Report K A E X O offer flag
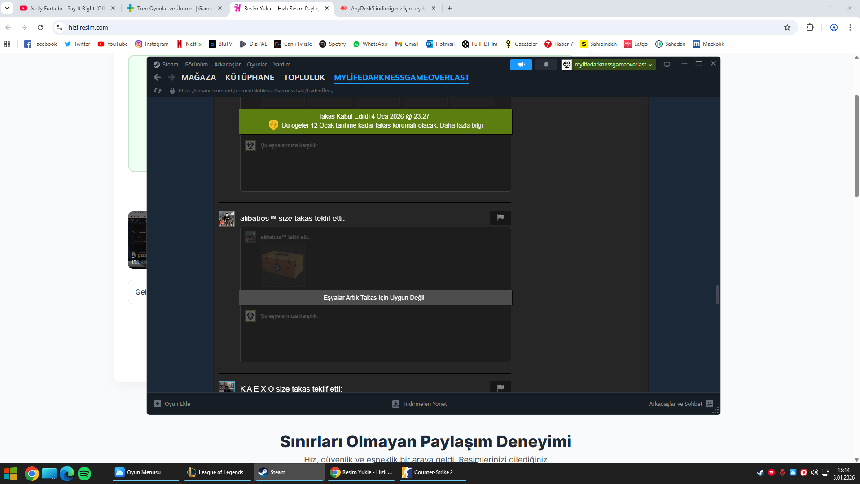Screen dimensions: 860x484 pos(500,387)
